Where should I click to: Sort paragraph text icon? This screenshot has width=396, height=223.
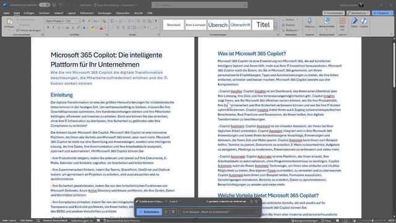click(x=150, y=21)
